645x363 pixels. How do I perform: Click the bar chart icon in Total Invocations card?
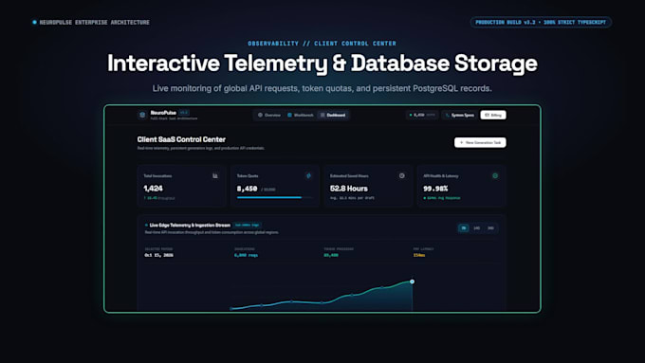point(215,176)
